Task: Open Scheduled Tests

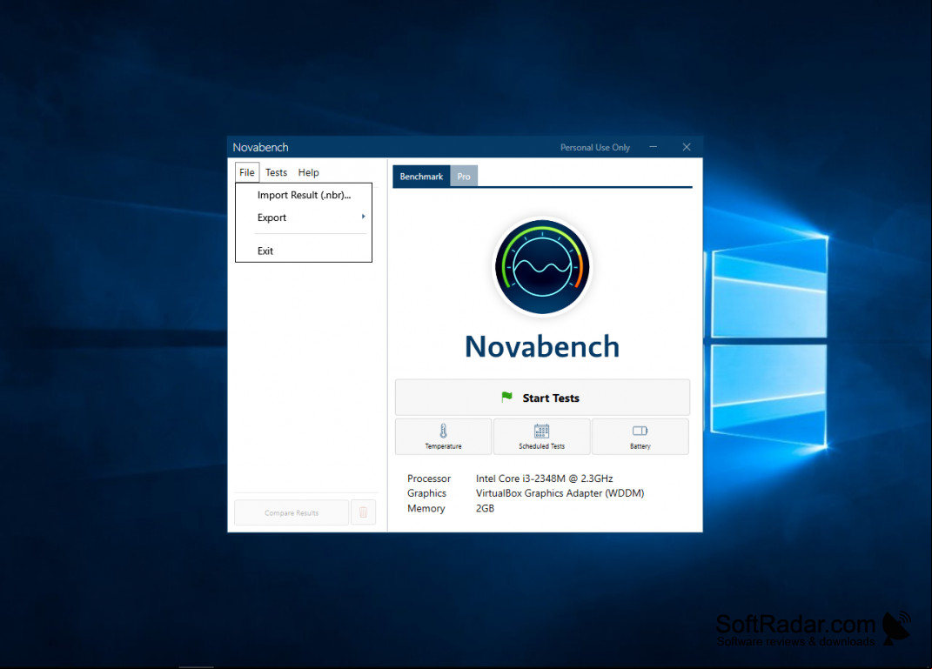Action: [541, 437]
